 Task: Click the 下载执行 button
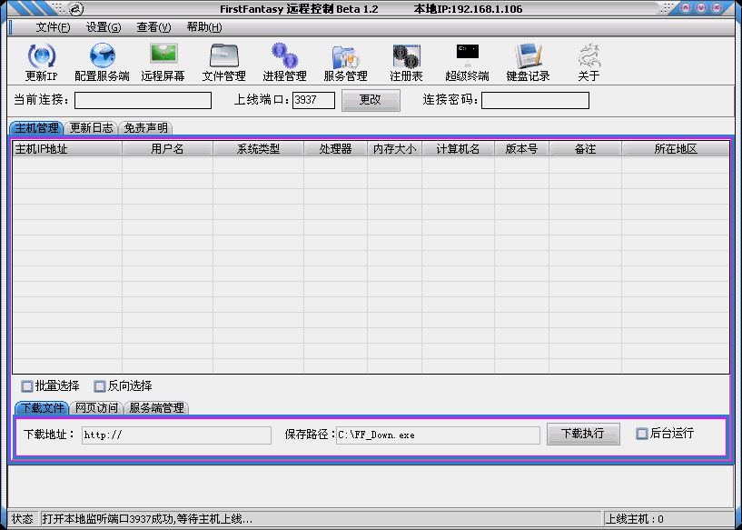point(583,434)
